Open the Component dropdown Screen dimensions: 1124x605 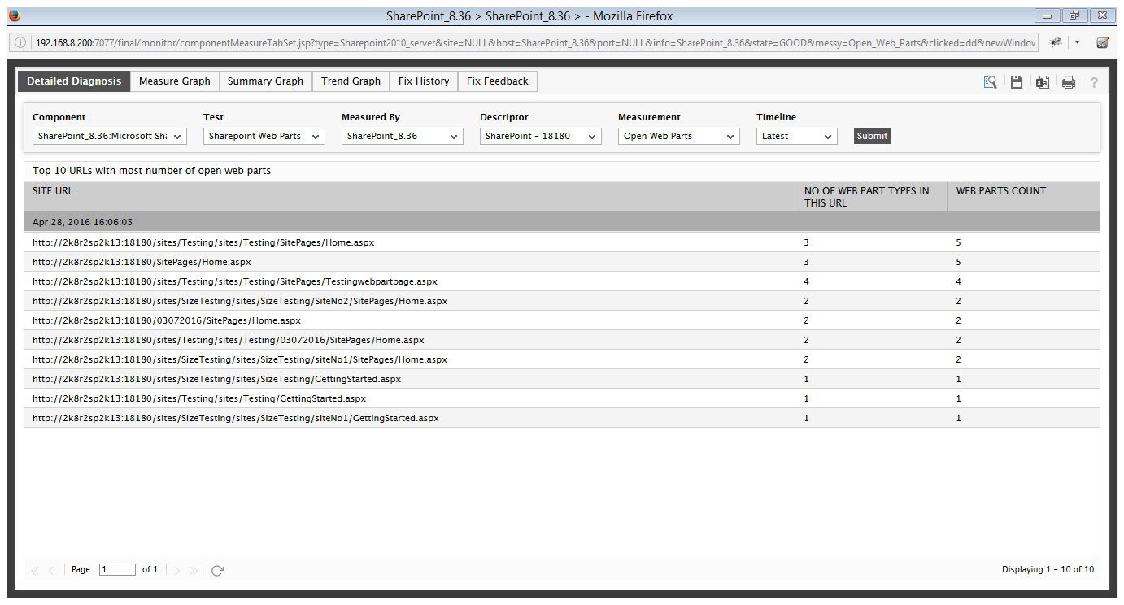click(x=110, y=137)
